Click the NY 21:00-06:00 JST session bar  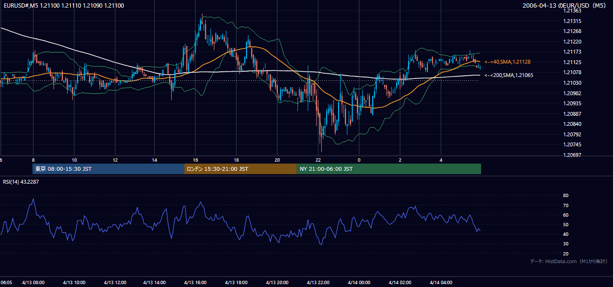tap(389, 169)
